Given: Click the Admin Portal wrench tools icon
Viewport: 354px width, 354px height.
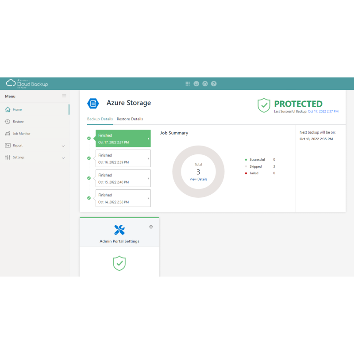Looking at the screenshot, I should pos(119,230).
